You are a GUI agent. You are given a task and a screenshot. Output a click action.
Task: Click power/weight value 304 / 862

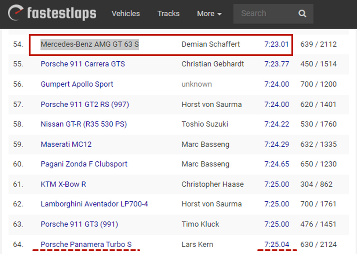point(316,184)
